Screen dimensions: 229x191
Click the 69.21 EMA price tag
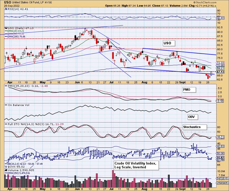pyautogui.click(x=220, y=68)
